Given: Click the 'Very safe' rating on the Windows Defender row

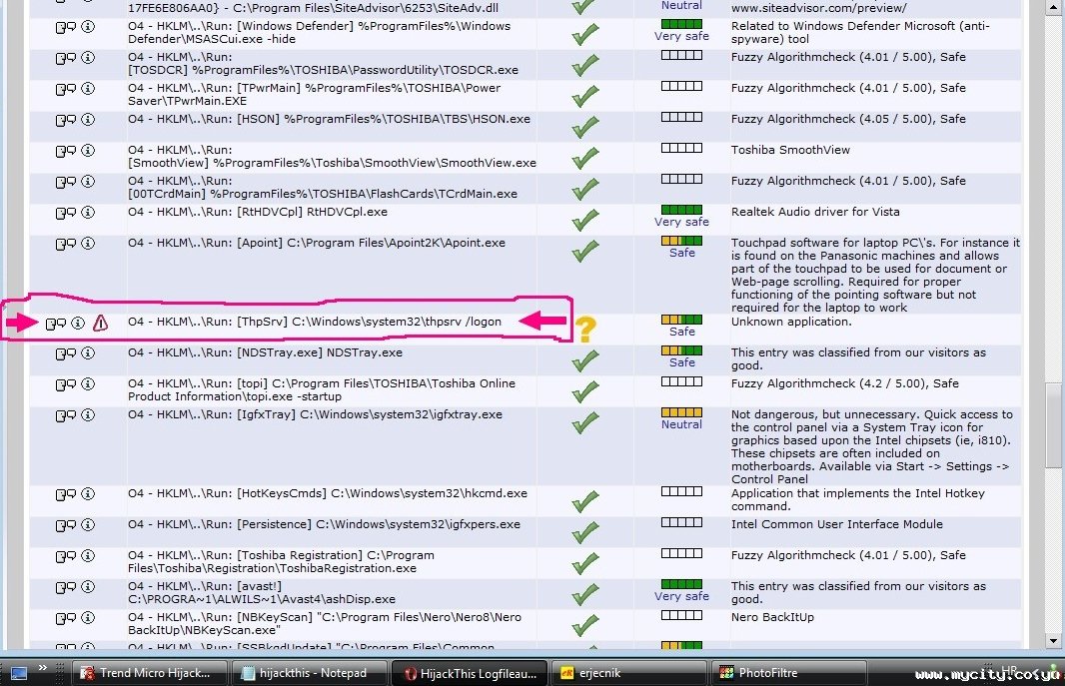Looking at the screenshot, I should (x=681, y=37).
